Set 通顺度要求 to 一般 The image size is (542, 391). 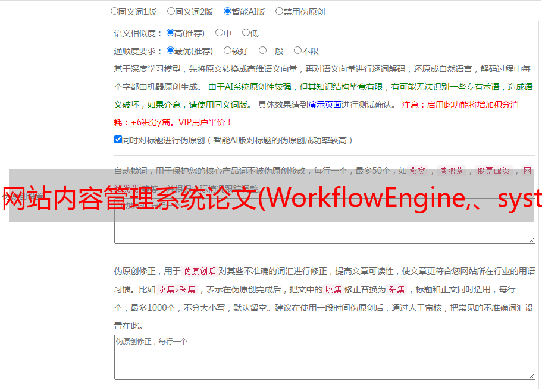(262, 51)
